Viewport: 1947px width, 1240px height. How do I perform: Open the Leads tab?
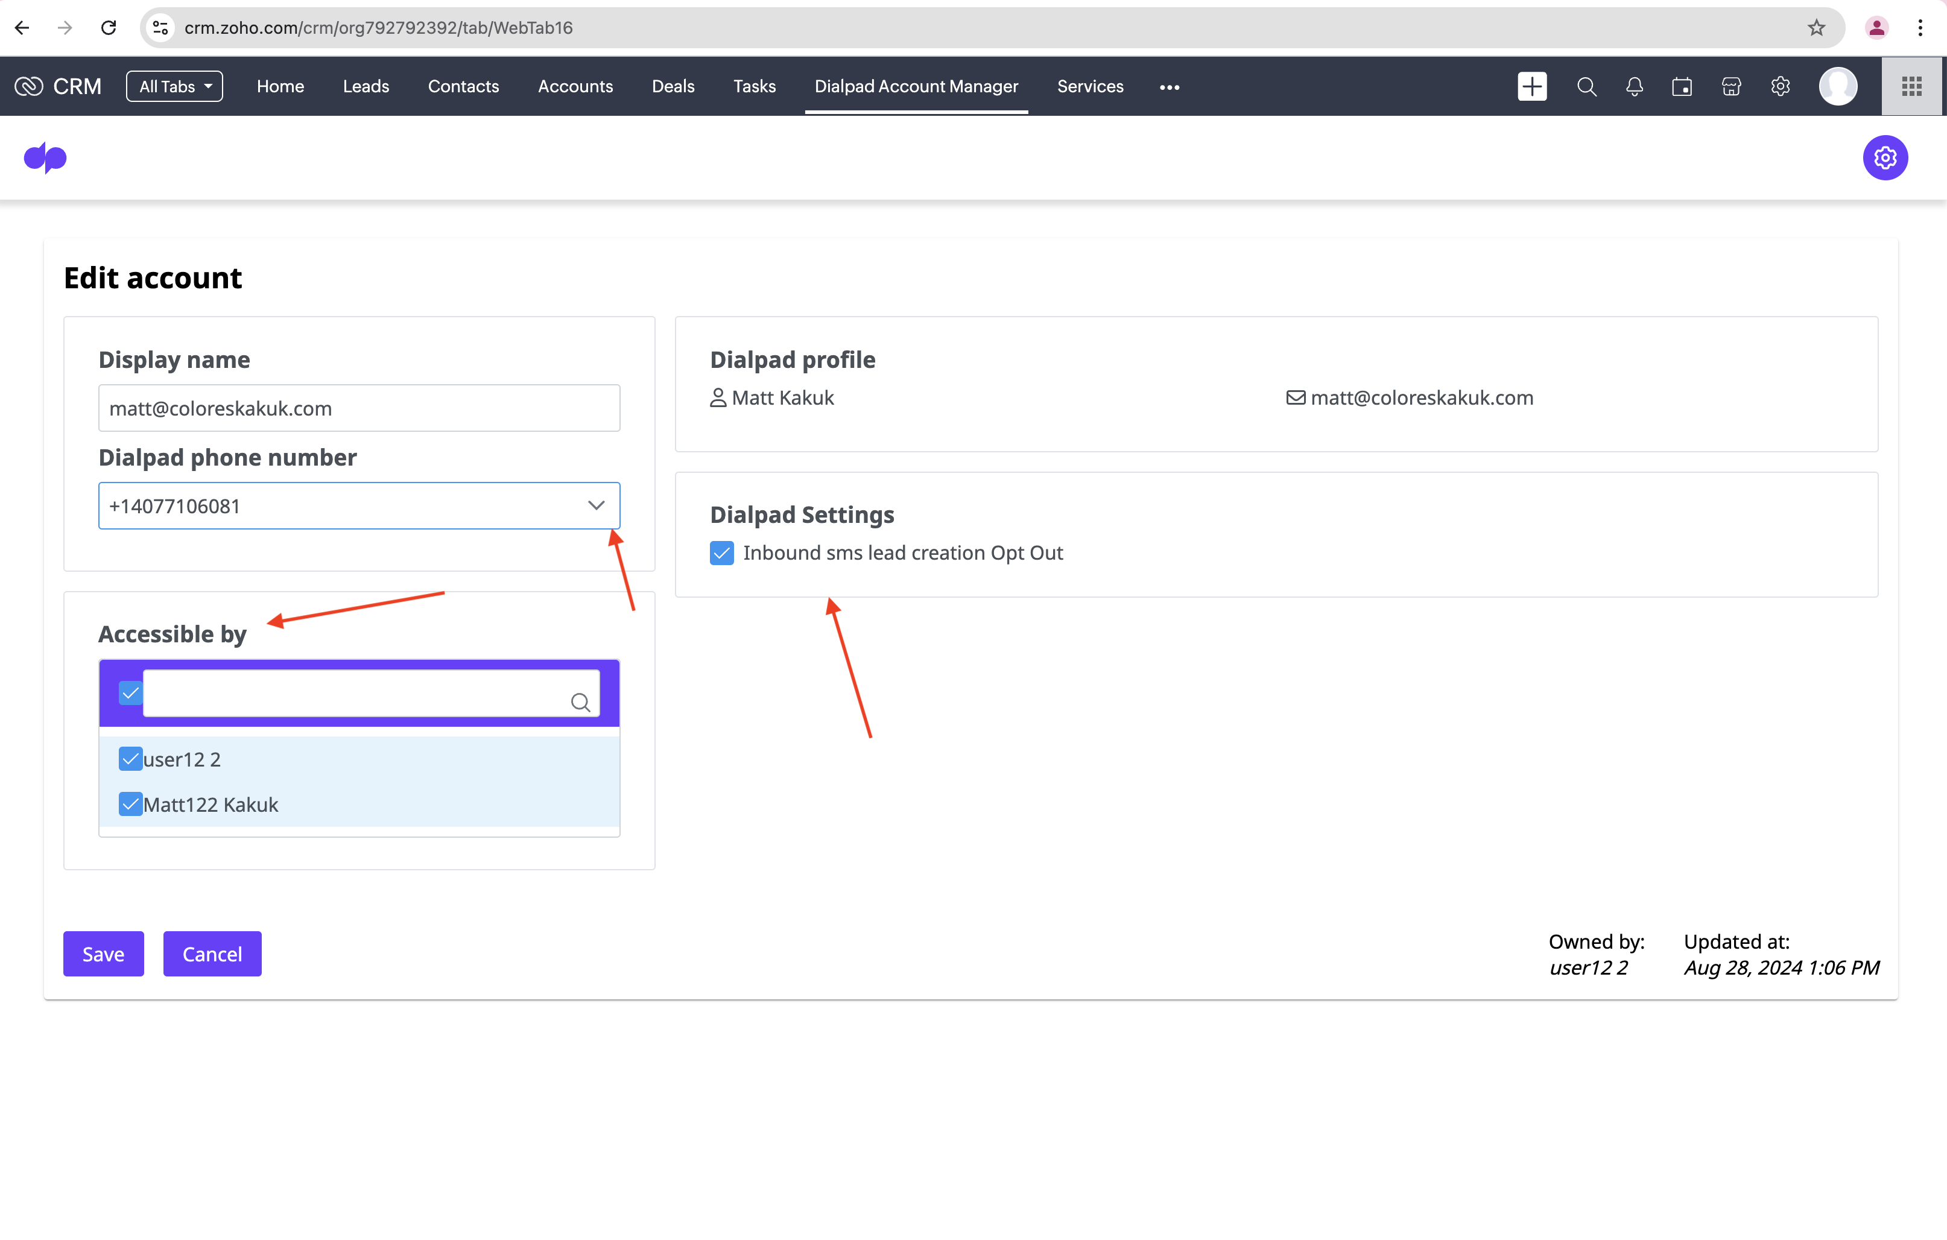366,86
